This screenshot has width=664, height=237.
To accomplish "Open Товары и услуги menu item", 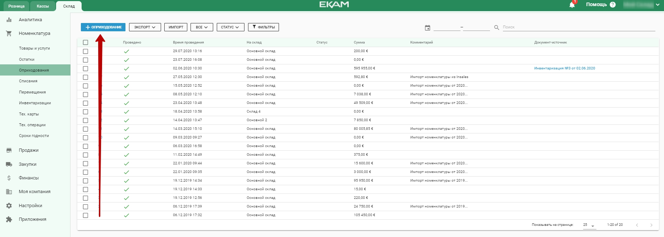I will click(x=35, y=48).
